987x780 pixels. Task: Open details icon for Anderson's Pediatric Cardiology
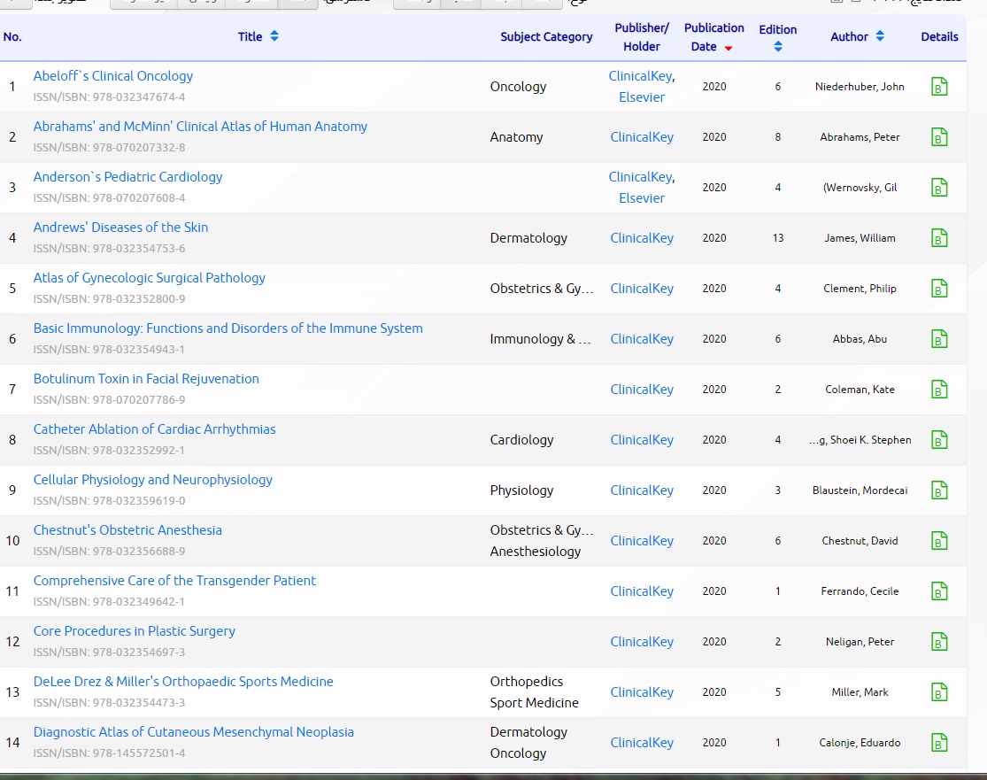click(x=939, y=188)
